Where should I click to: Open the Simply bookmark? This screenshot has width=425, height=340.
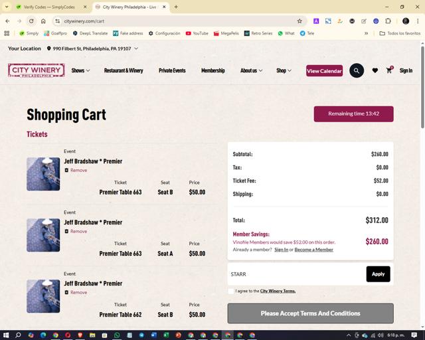click(29, 33)
